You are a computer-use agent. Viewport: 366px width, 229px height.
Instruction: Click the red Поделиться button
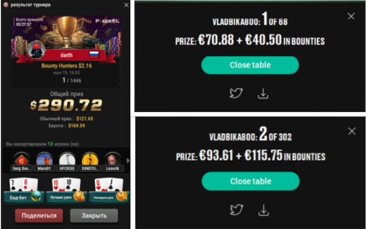39,215
